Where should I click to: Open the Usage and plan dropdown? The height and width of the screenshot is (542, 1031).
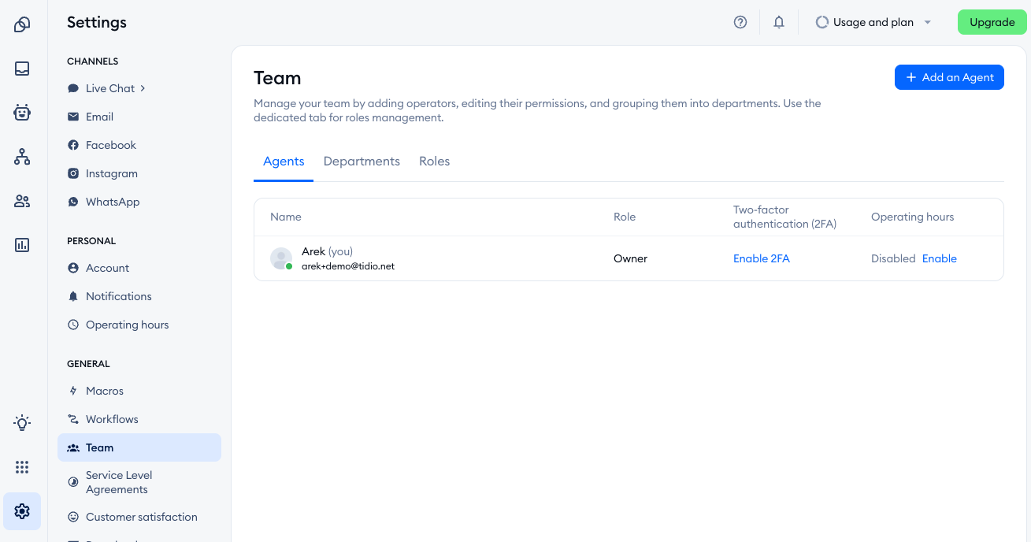tap(873, 22)
